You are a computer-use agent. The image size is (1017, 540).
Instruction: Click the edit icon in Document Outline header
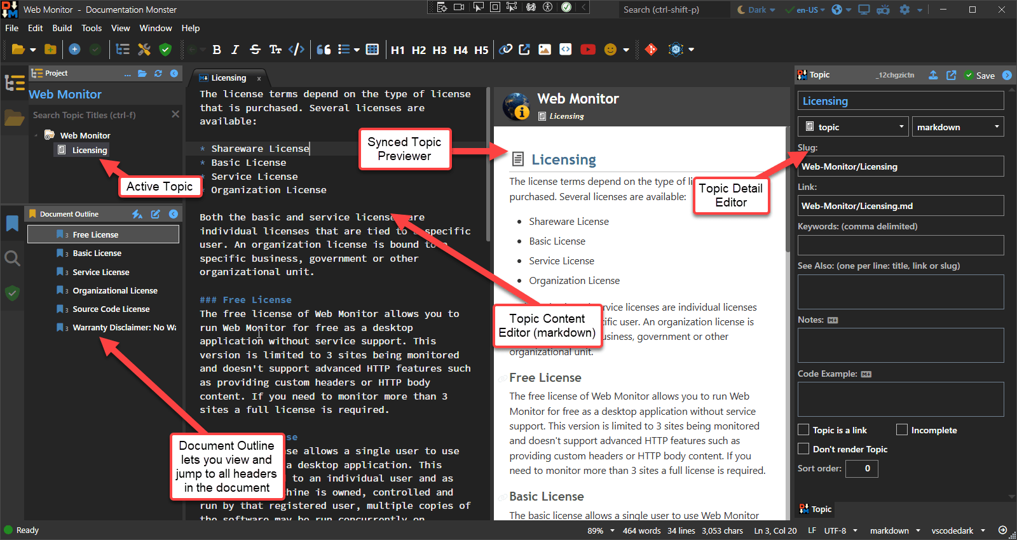155,214
